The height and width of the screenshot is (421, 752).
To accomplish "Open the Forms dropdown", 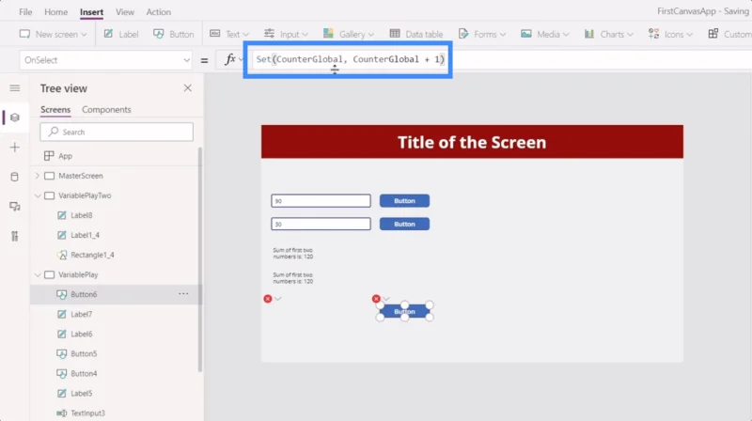I will [x=482, y=34].
